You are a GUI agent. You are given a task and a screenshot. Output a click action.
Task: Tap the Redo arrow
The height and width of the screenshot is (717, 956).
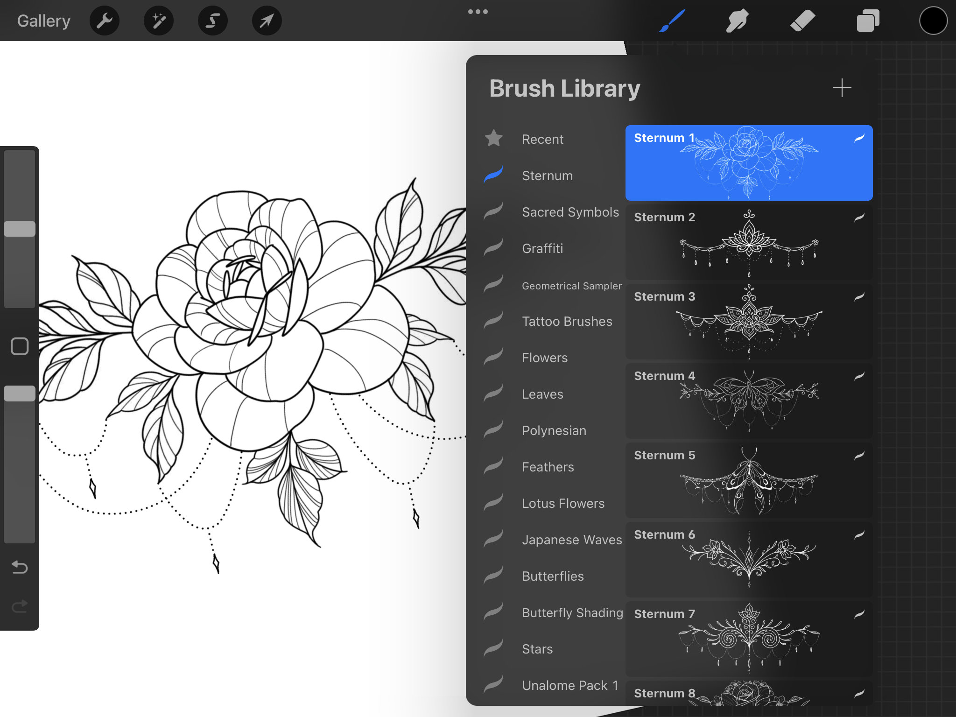(20, 606)
